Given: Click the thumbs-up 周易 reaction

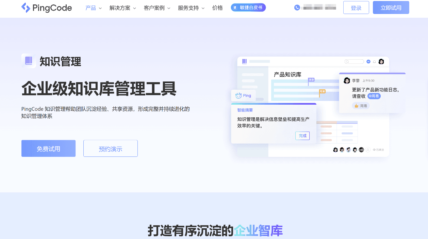Looking at the screenshot, I should (361, 106).
